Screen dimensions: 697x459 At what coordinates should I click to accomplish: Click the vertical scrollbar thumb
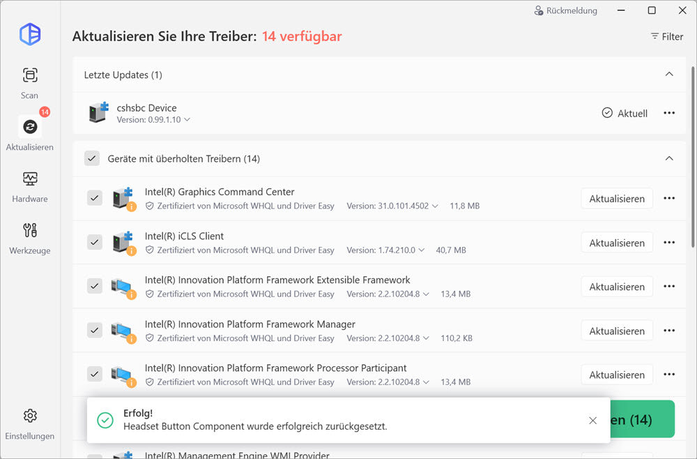point(693,156)
